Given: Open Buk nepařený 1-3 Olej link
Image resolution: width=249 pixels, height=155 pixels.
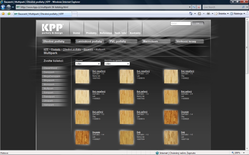Looking at the screenshot, I should (188, 71).
